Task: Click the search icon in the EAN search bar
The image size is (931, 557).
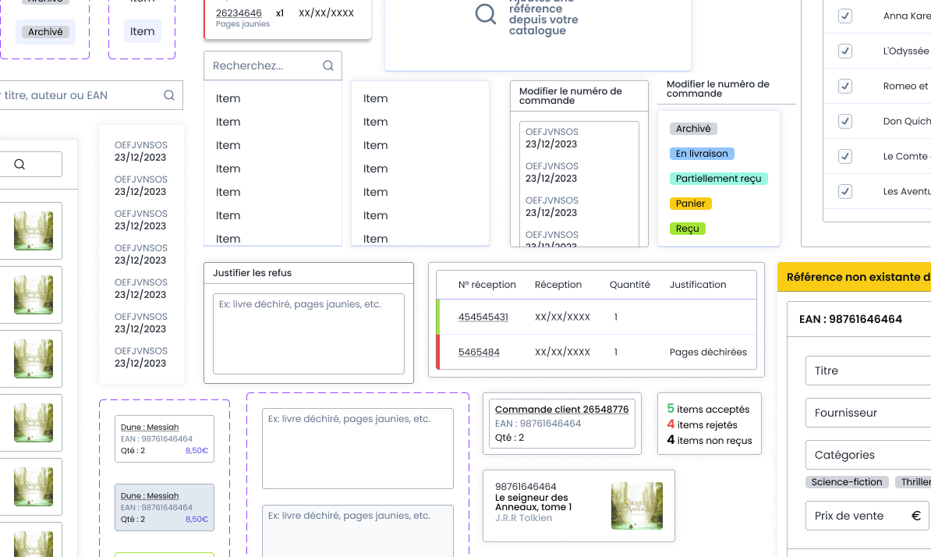Action: coord(169,96)
